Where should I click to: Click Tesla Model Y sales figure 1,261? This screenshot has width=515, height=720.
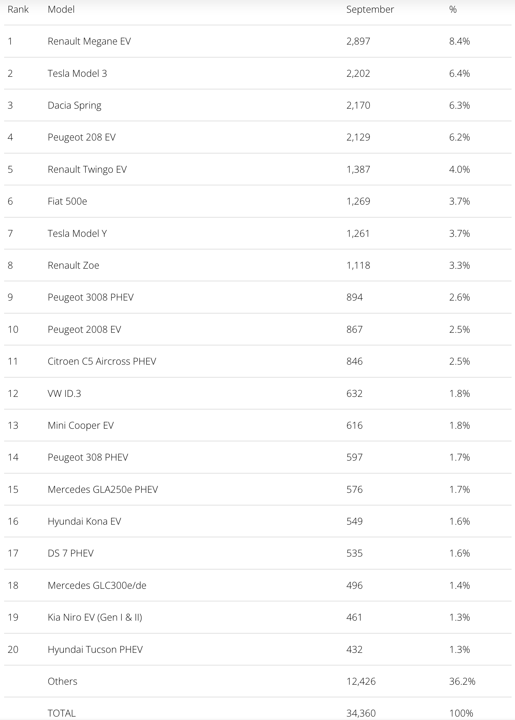click(x=358, y=233)
